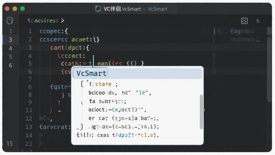Viewport: 275px width, 155px height.
Task: Click the yellow minimize window button
Action: pyautogui.click(x=15, y=9)
